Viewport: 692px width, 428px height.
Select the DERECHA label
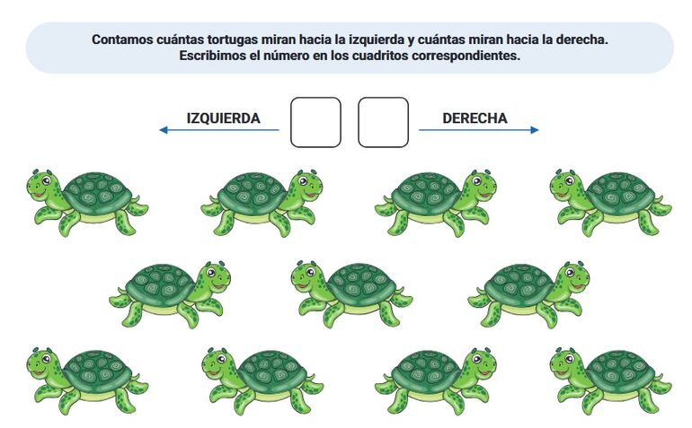click(475, 118)
